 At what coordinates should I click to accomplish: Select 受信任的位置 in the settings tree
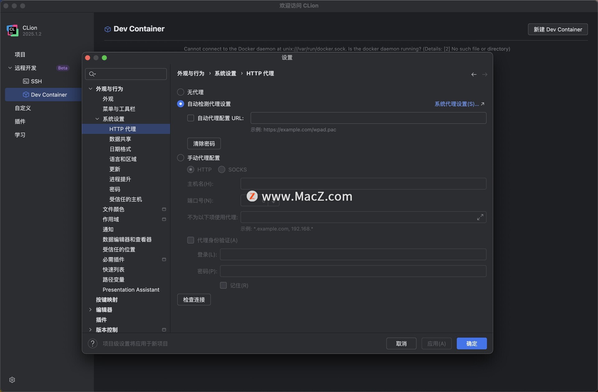coord(119,250)
